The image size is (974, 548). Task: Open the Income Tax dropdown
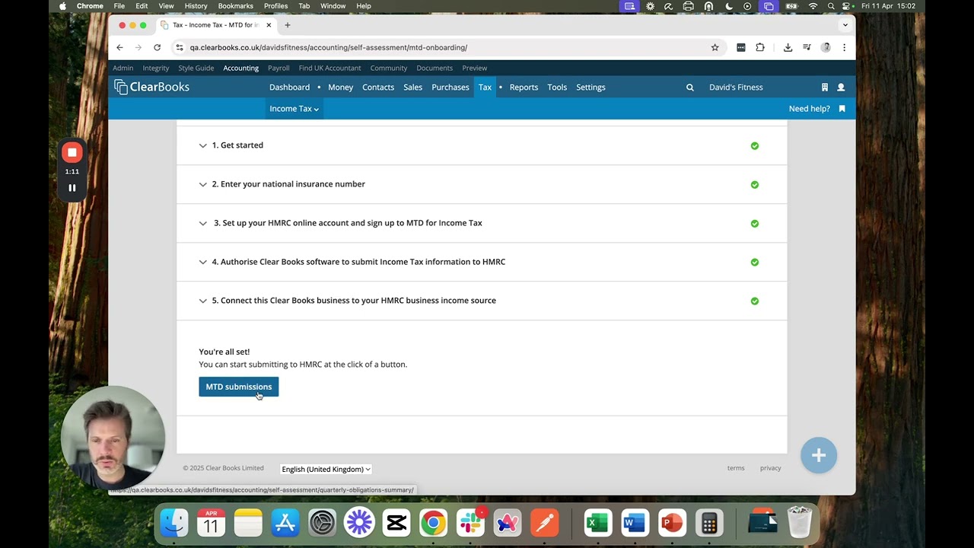coord(294,109)
